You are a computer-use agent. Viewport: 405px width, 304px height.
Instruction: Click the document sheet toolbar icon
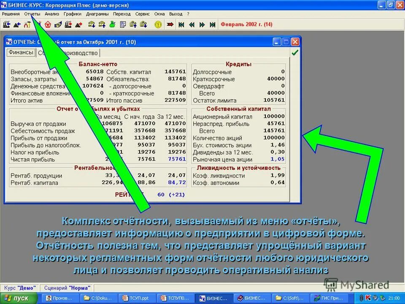(x=123, y=24)
